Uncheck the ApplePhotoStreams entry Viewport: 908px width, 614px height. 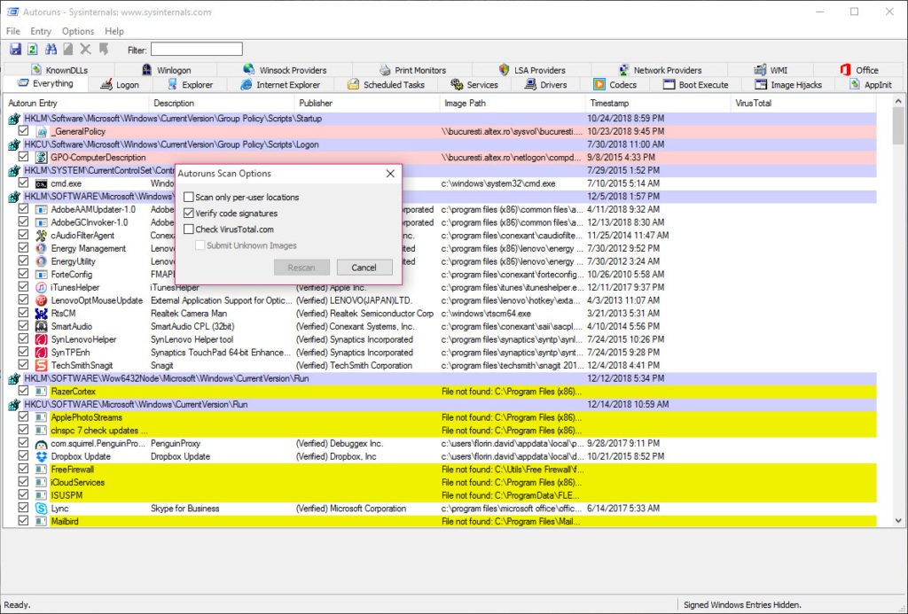click(23, 416)
